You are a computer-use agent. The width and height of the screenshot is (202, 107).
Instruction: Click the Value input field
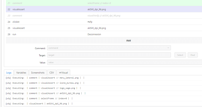(125, 62)
